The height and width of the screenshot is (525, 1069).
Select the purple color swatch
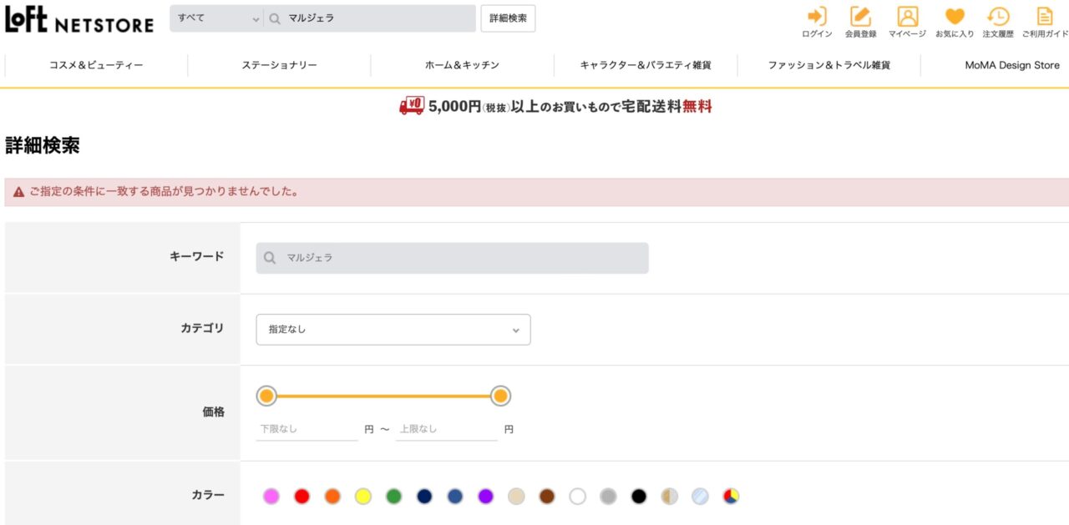(x=486, y=497)
